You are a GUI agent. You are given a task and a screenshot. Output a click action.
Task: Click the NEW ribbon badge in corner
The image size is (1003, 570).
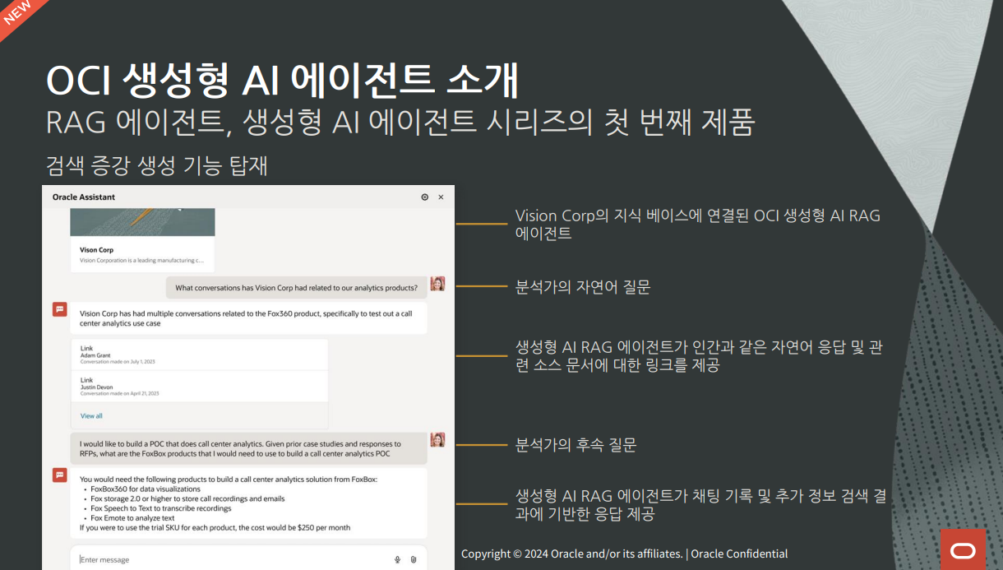click(x=16, y=12)
